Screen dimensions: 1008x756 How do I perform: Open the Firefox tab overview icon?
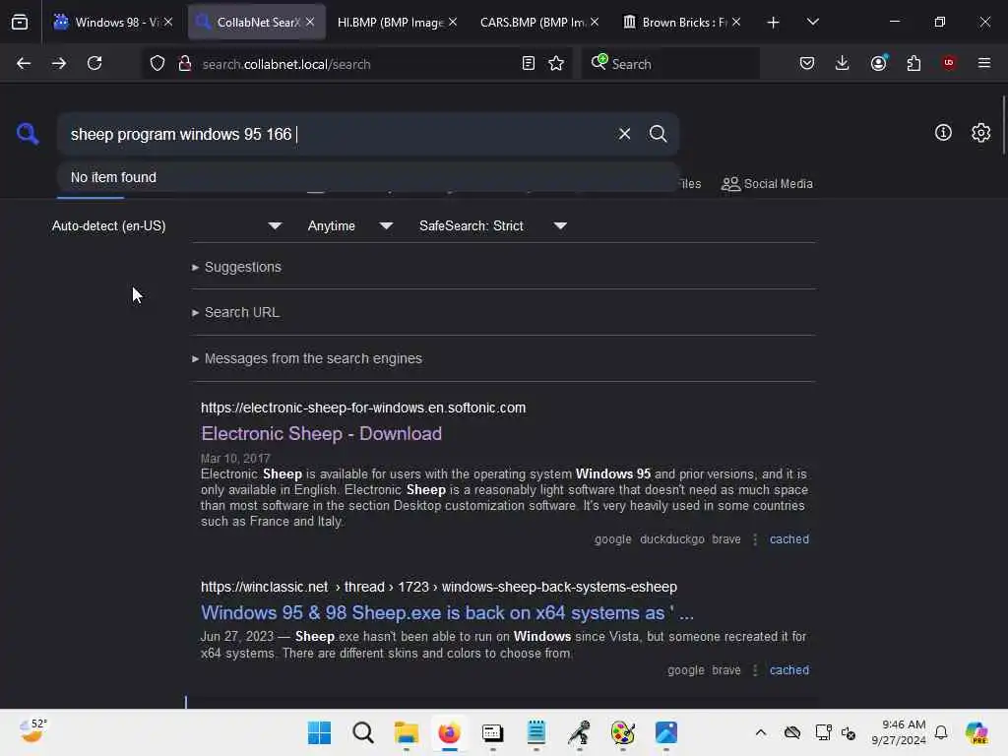(20, 22)
